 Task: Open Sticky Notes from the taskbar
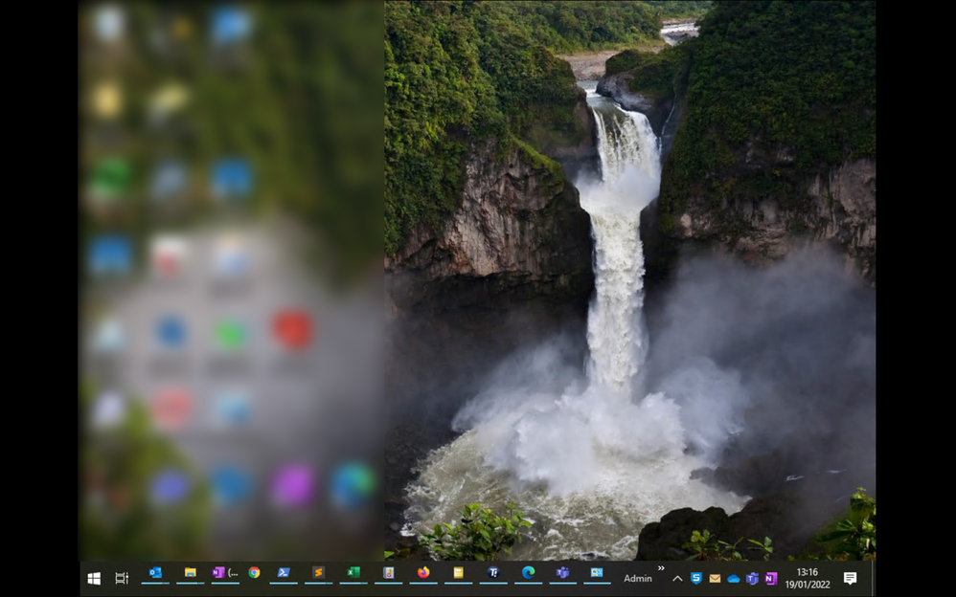pyautogui.click(x=458, y=577)
